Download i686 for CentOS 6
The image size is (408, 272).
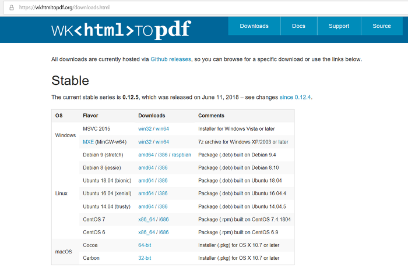point(164,232)
